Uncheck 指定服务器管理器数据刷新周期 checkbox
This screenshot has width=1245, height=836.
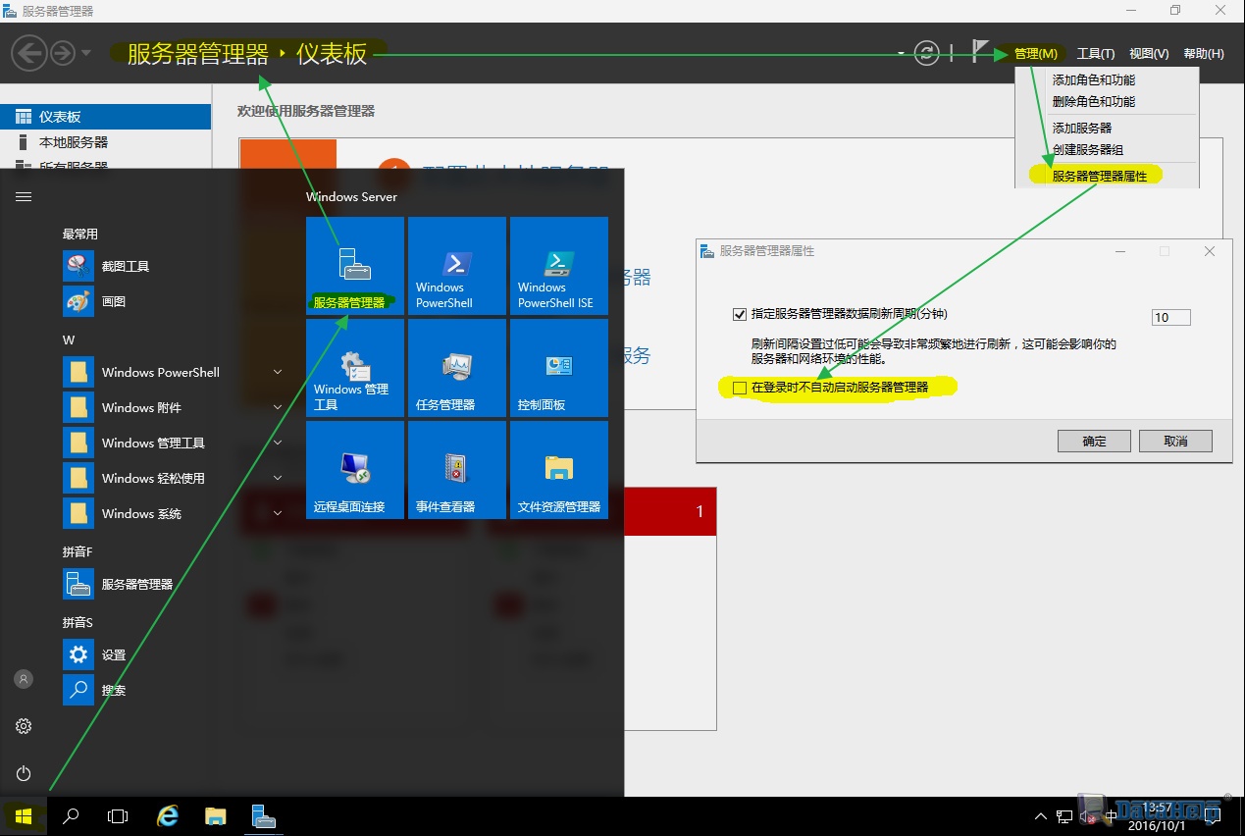740,315
